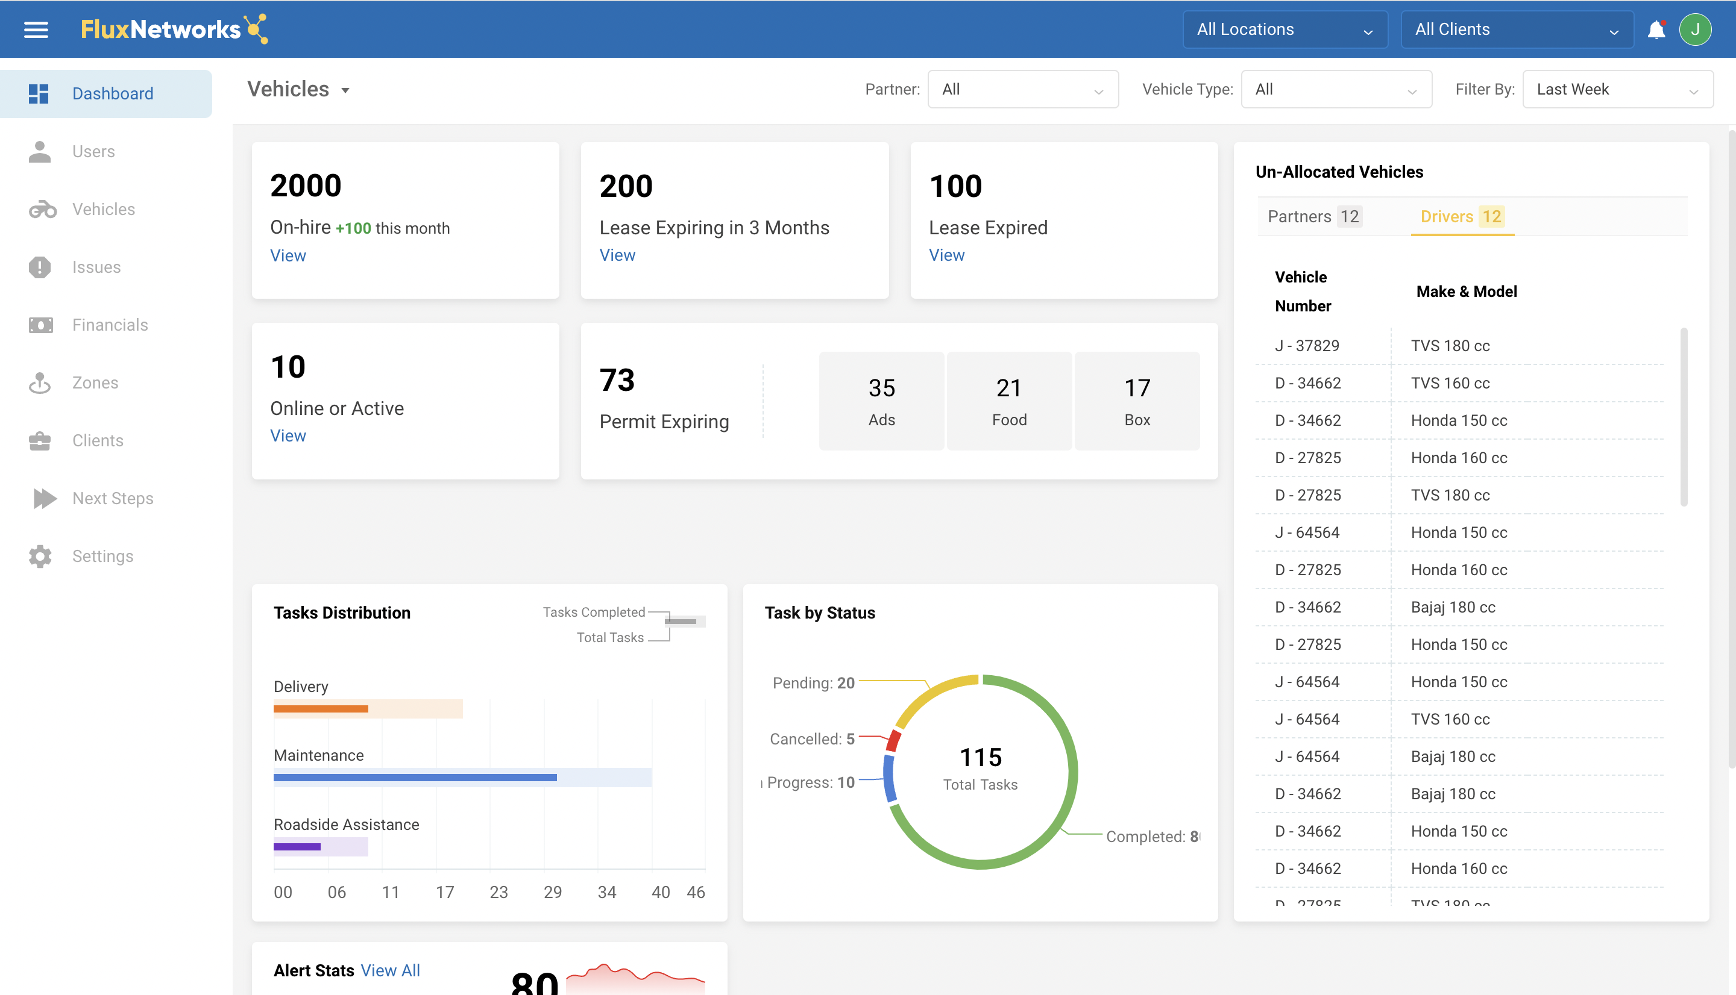
Task: Click the Financials money sidebar icon
Action: pos(40,325)
